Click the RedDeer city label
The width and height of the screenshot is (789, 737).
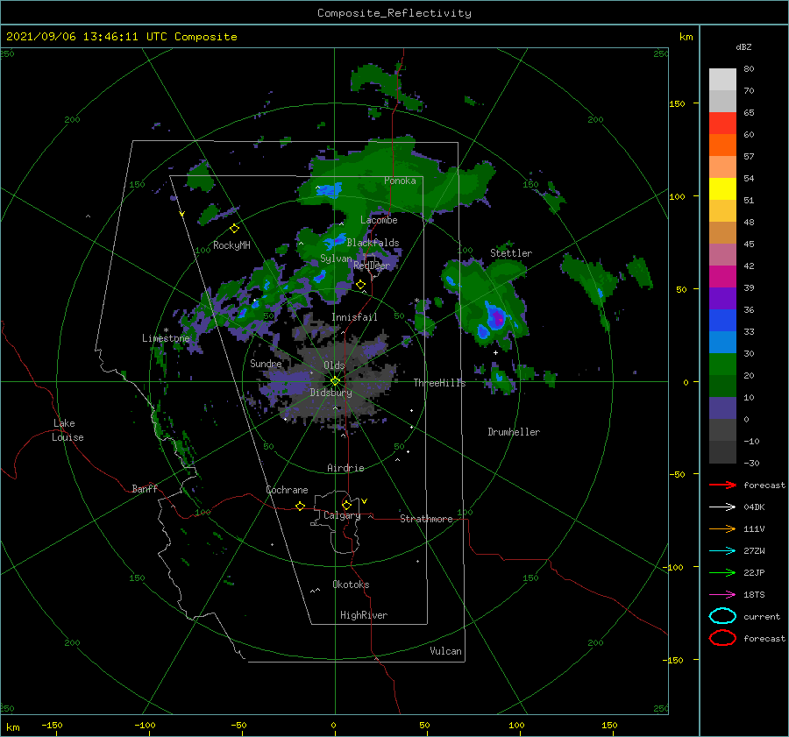pyautogui.click(x=372, y=266)
